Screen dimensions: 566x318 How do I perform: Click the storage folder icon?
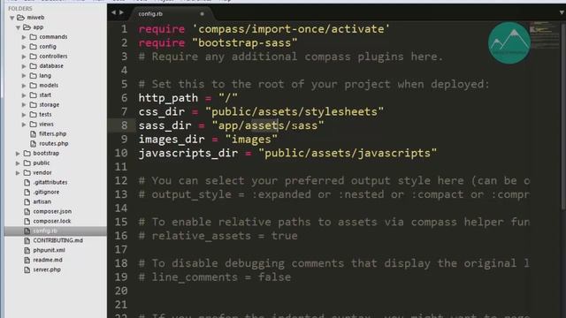click(x=34, y=105)
